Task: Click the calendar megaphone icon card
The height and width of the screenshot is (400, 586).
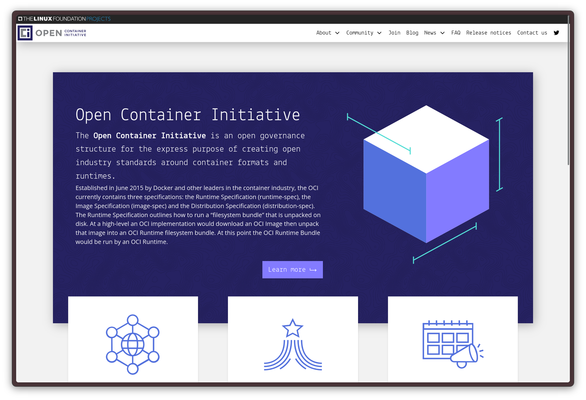Action: pyautogui.click(x=453, y=339)
